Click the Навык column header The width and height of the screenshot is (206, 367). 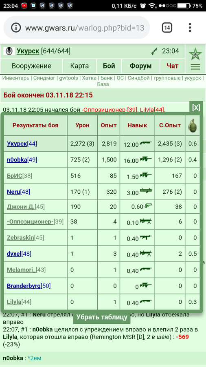click(137, 126)
